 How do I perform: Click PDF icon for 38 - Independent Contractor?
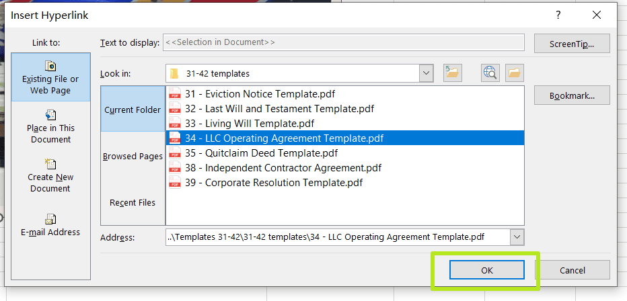(x=175, y=168)
